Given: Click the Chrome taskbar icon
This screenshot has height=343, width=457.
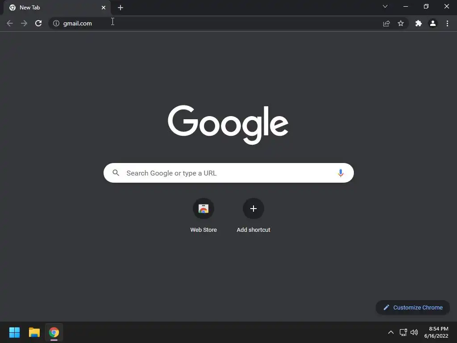Looking at the screenshot, I should 54,332.
